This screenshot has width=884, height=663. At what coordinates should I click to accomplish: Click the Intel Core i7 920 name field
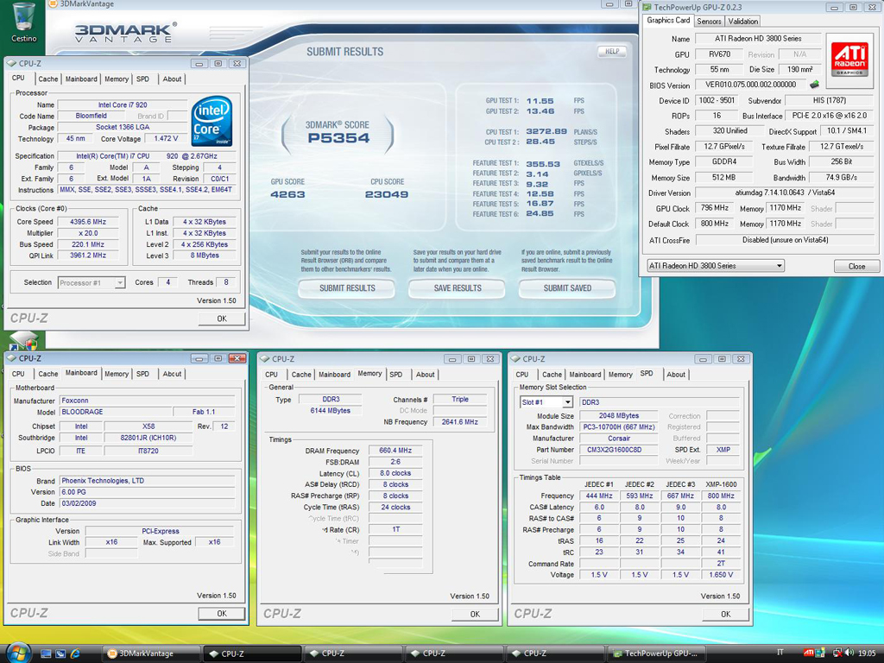123,104
